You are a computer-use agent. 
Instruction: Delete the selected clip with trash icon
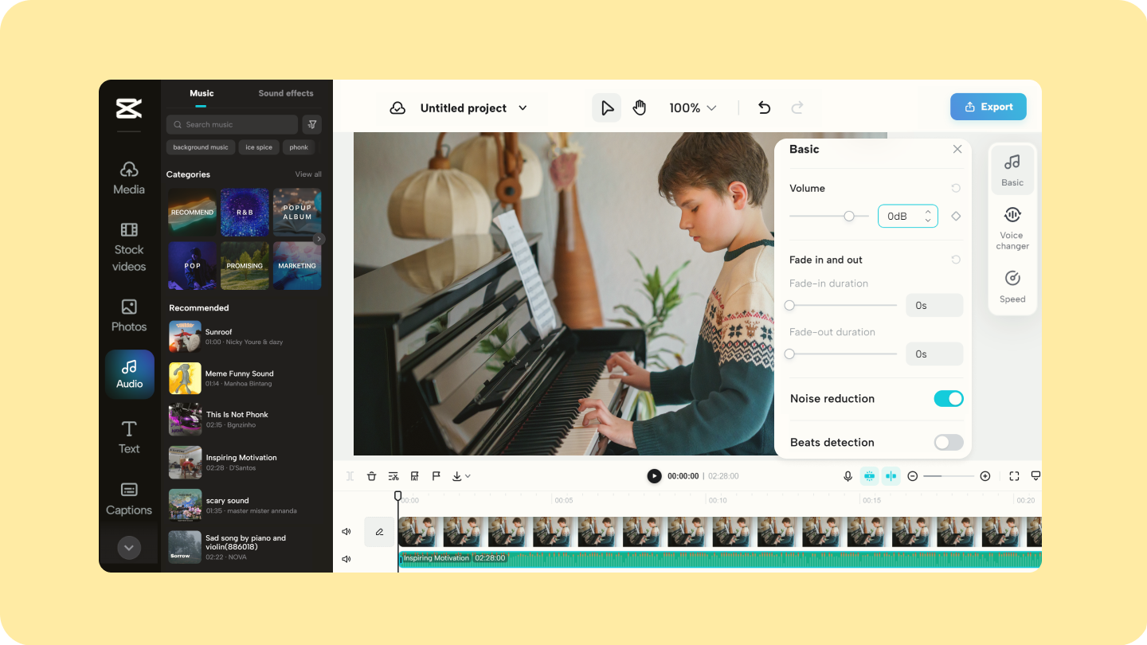pyautogui.click(x=371, y=476)
